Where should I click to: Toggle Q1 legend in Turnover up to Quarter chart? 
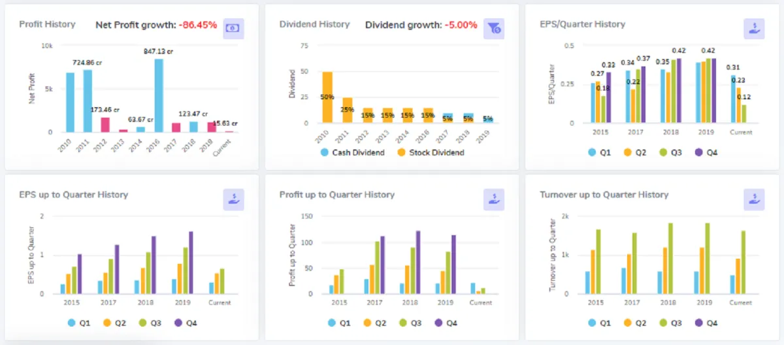point(599,323)
